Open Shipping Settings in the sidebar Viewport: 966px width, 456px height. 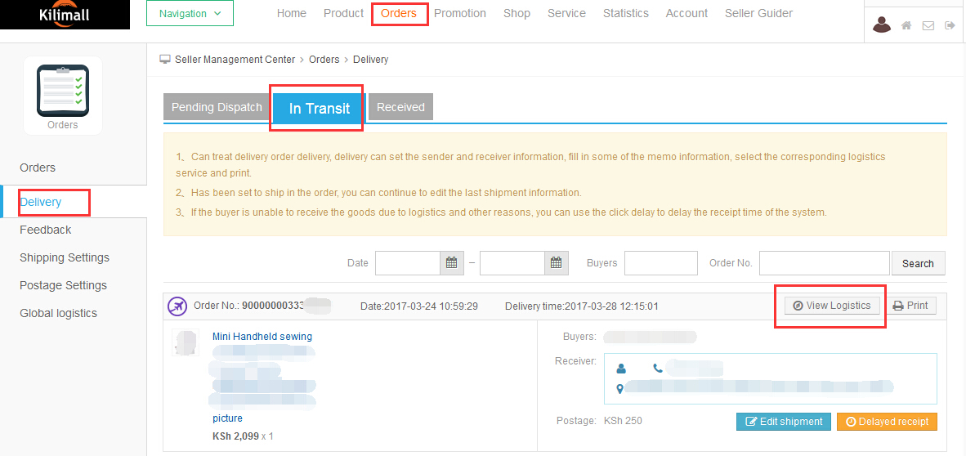point(65,257)
